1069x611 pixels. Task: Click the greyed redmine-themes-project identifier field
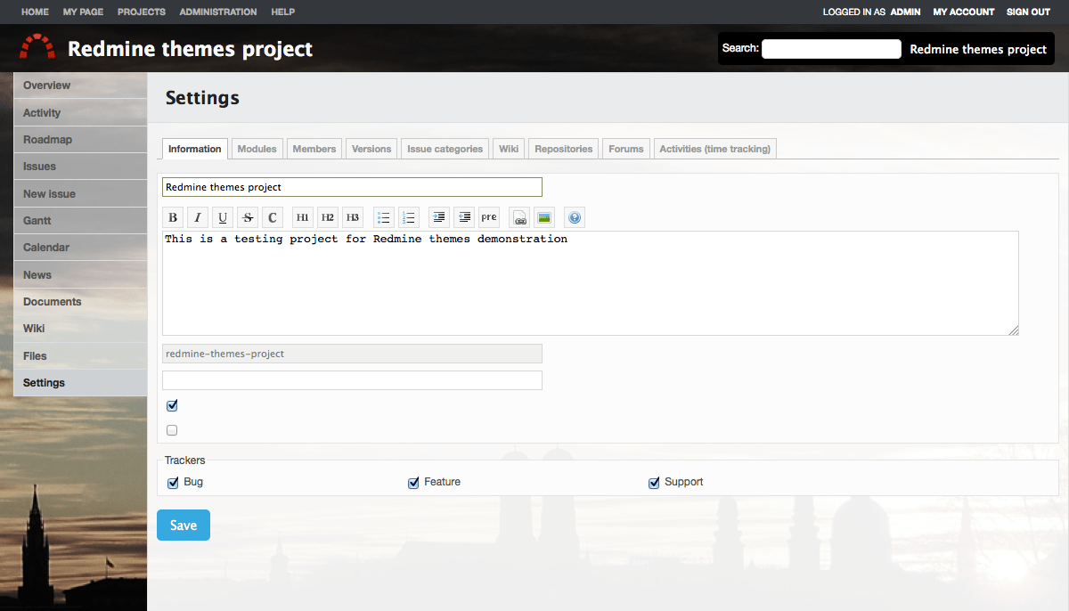[x=352, y=354]
